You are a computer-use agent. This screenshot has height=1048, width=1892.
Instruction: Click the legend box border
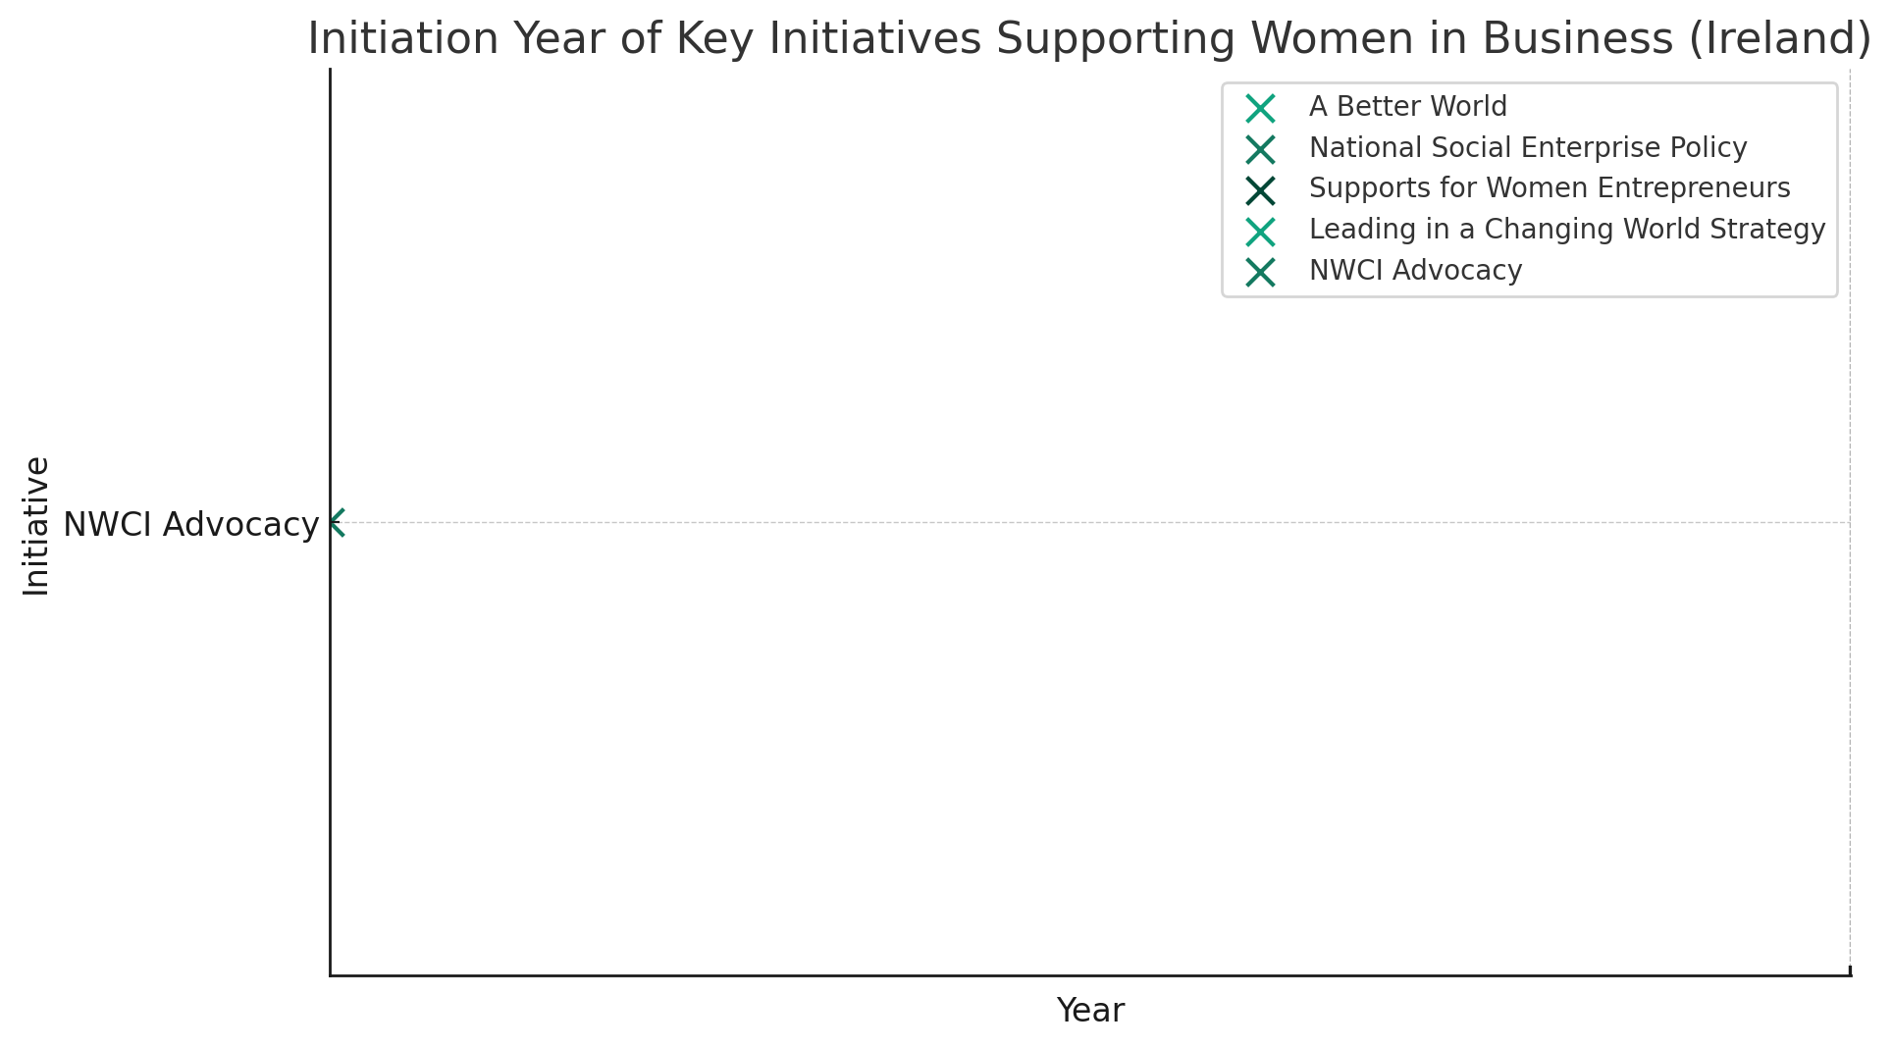(1529, 83)
